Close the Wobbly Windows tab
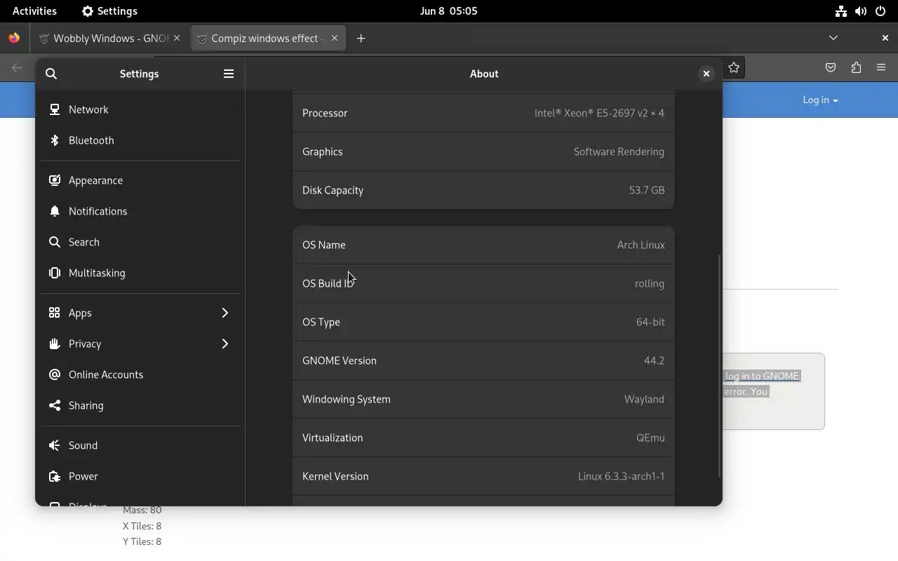 point(177,39)
